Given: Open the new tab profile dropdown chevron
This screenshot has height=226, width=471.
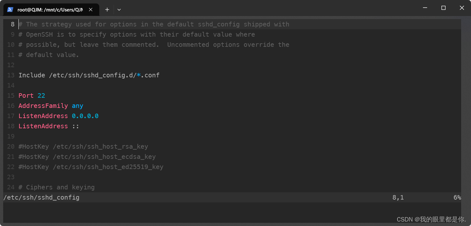Looking at the screenshot, I should click(119, 10).
